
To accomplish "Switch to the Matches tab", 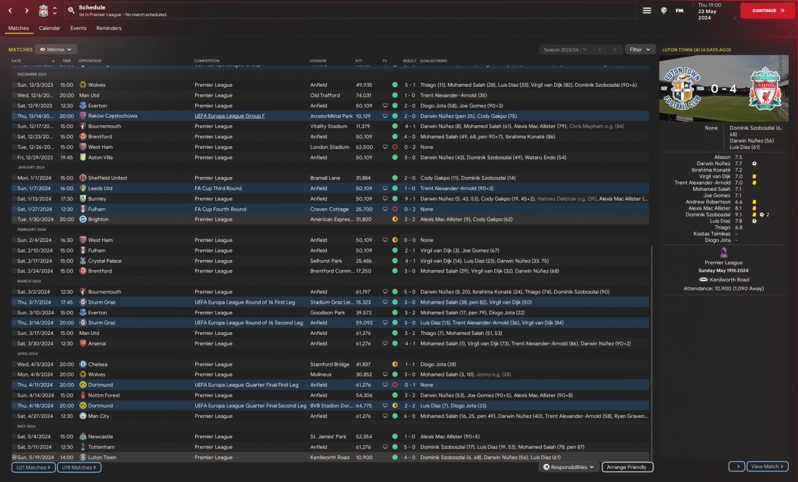I will click(19, 28).
